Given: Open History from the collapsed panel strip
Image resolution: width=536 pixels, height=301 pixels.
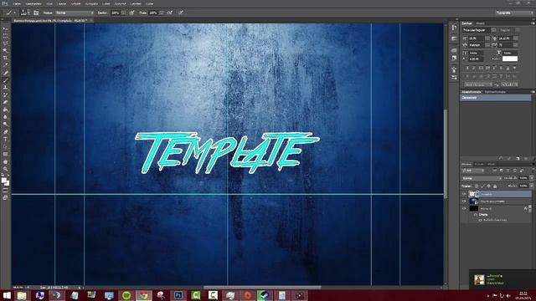Looking at the screenshot, I should point(454,28).
